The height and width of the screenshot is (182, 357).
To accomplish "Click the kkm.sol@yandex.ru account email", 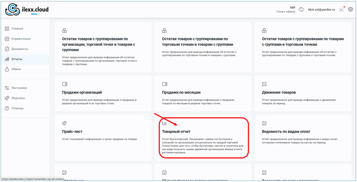I will coord(321,10).
